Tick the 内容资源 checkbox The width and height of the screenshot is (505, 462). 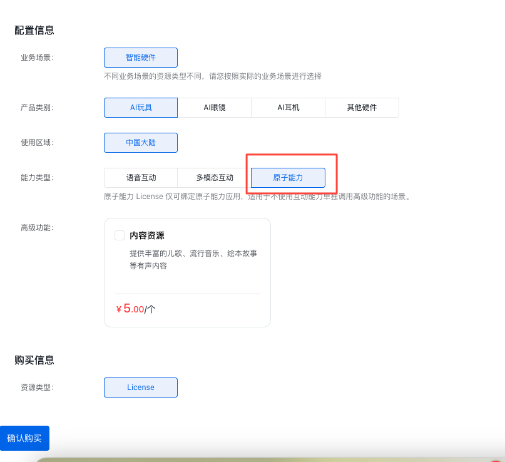coord(120,235)
